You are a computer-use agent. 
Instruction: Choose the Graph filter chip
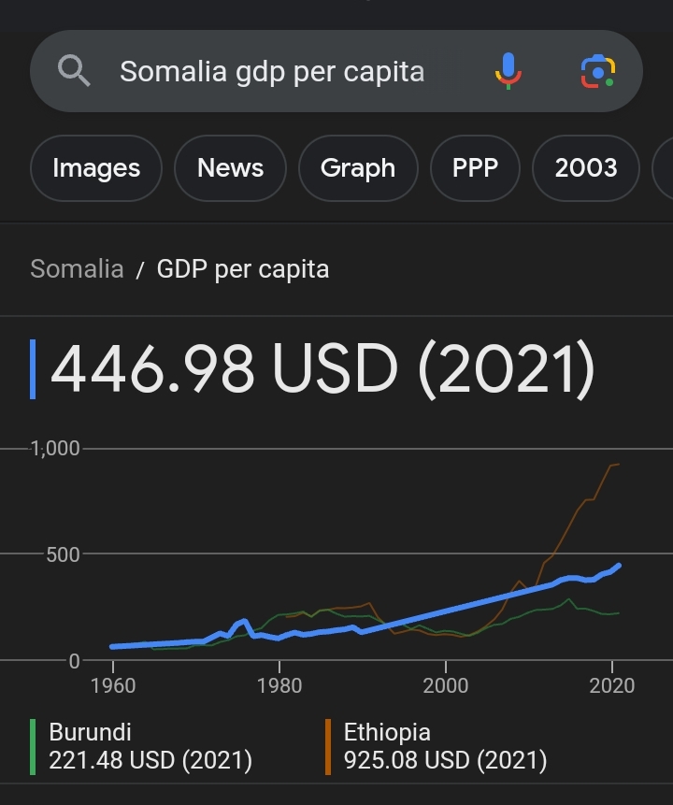pyautogui.click(x=358, y=168)
